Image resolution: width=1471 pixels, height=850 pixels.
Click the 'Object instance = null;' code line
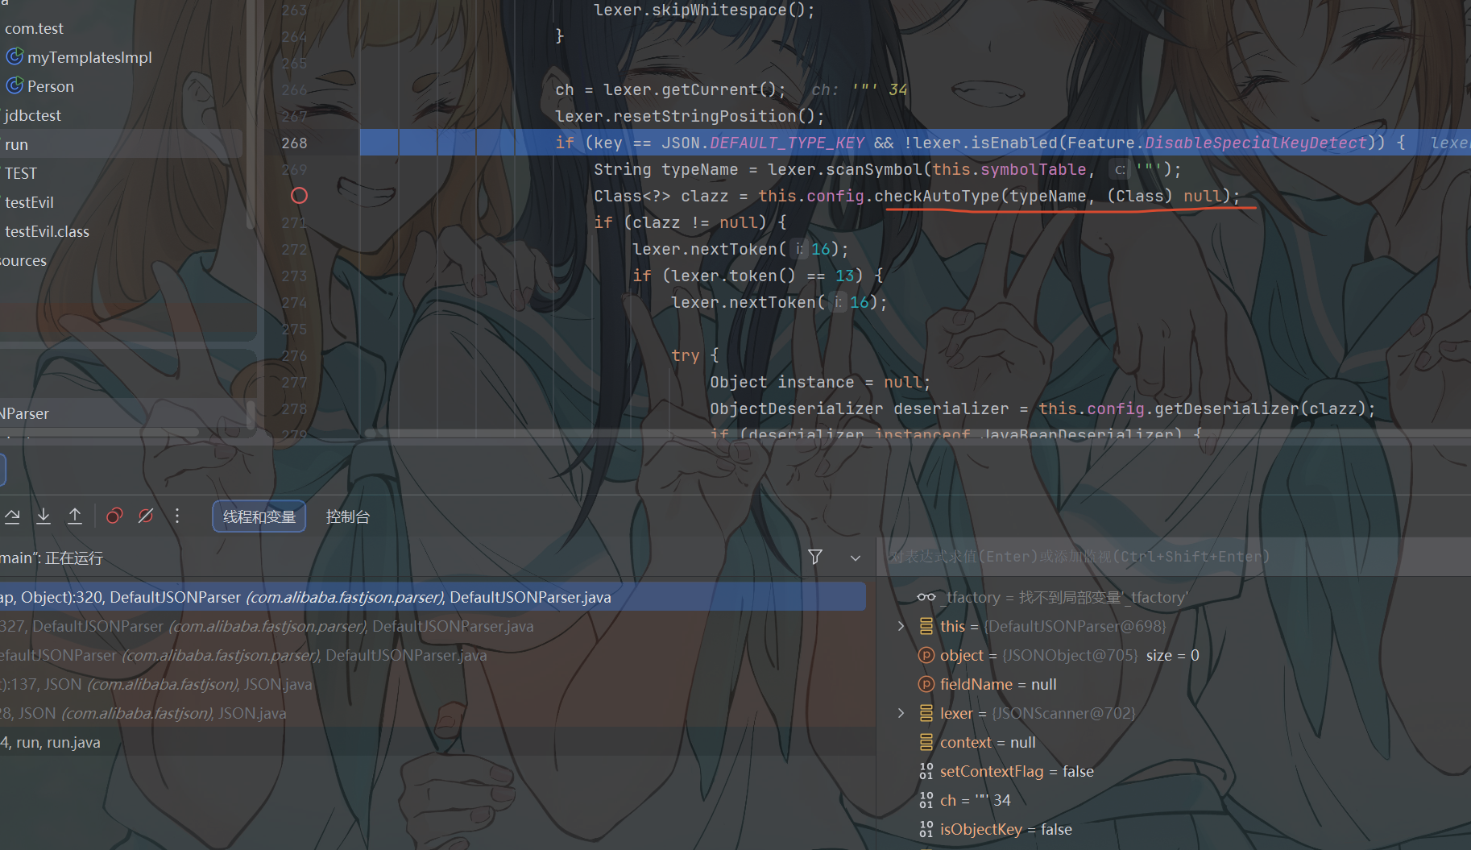pyautogui.click(x=820, y=382)
